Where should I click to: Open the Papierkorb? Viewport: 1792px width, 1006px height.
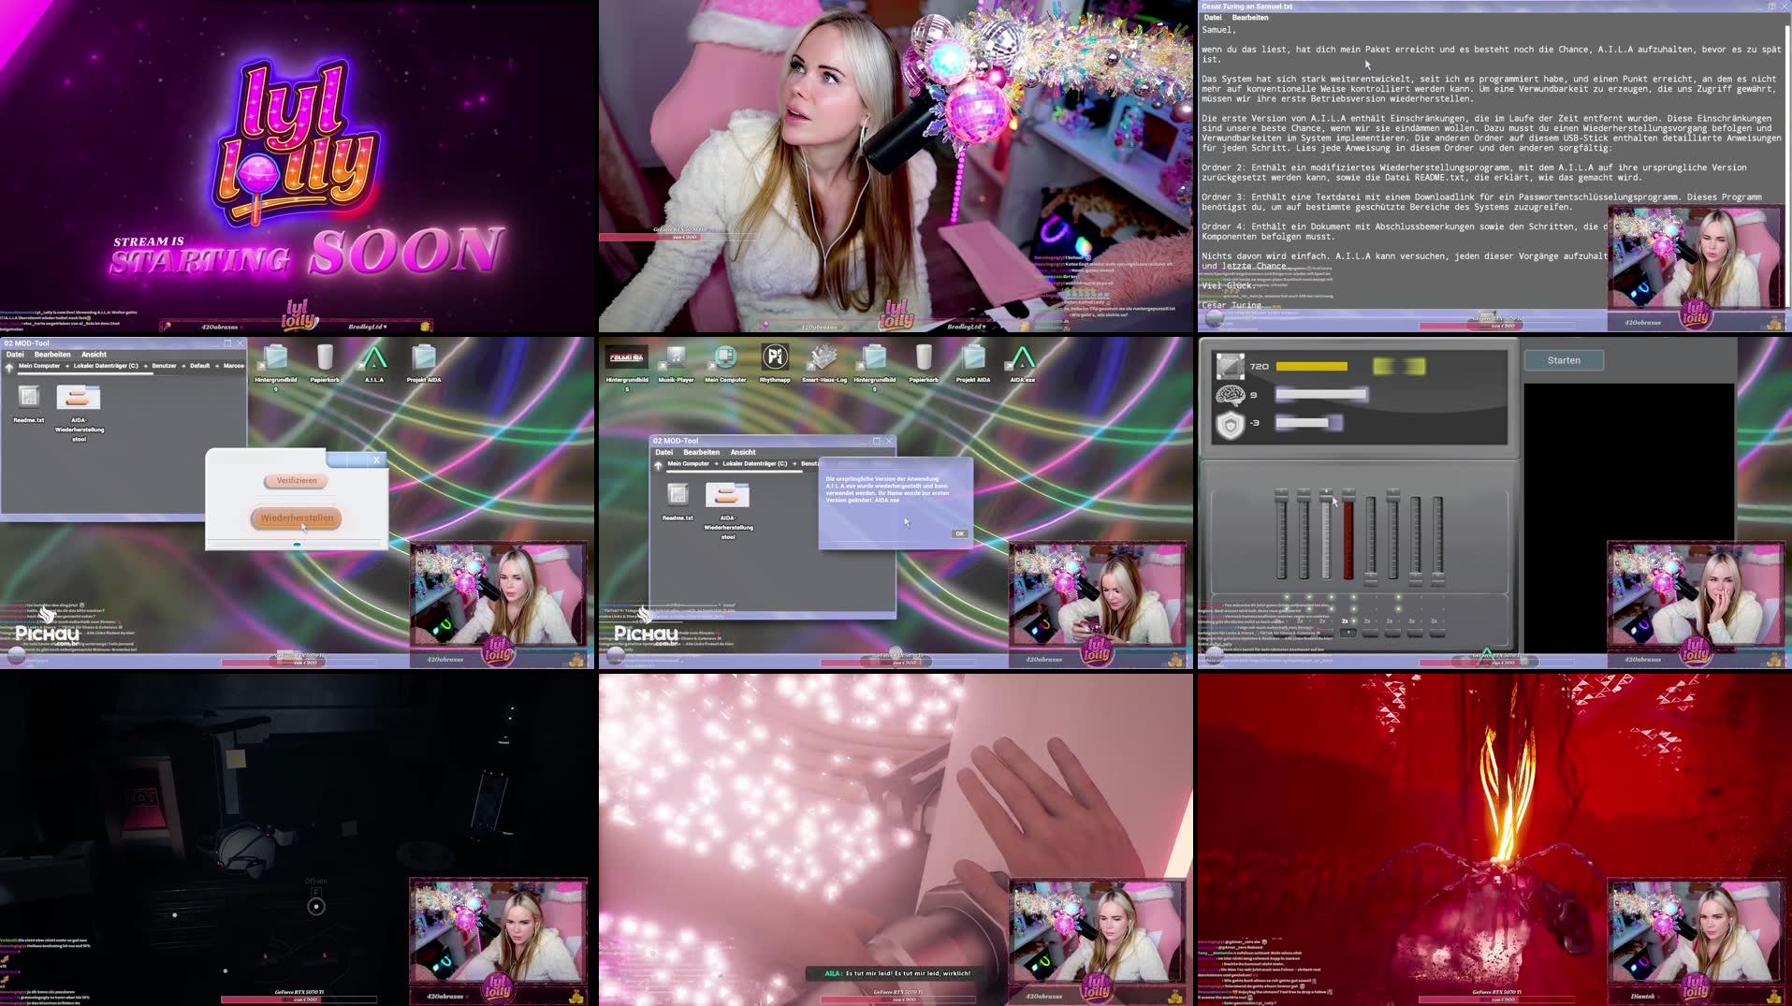click(924, 358)
